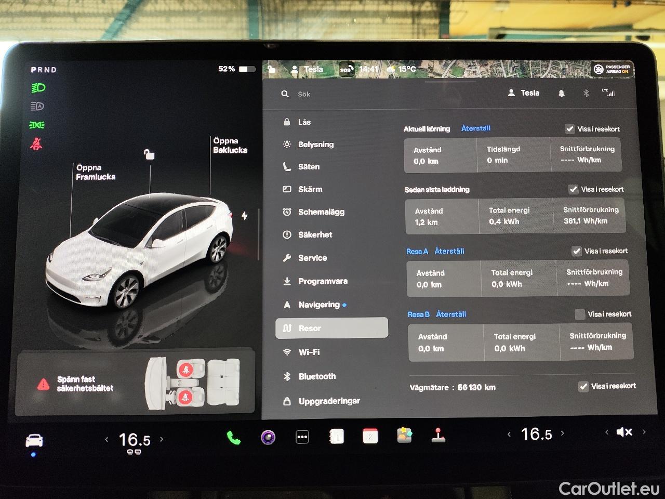The height and width of the screenshot is (499, 665).
Task: Tap the auto high-beam indicator icon
Action: 37,107
